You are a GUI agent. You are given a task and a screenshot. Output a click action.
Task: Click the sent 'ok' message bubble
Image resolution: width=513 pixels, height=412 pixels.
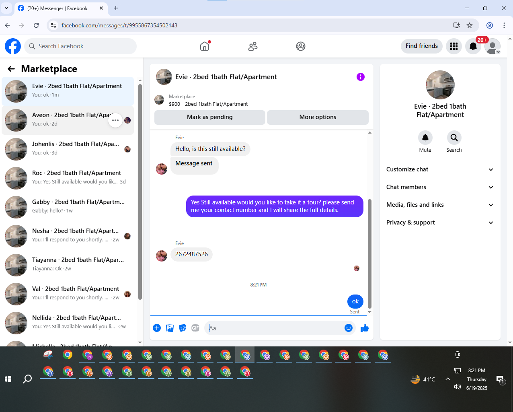click(355, 301)
